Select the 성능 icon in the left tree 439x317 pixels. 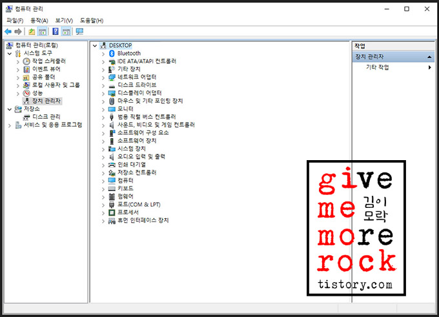click(26, 93)
